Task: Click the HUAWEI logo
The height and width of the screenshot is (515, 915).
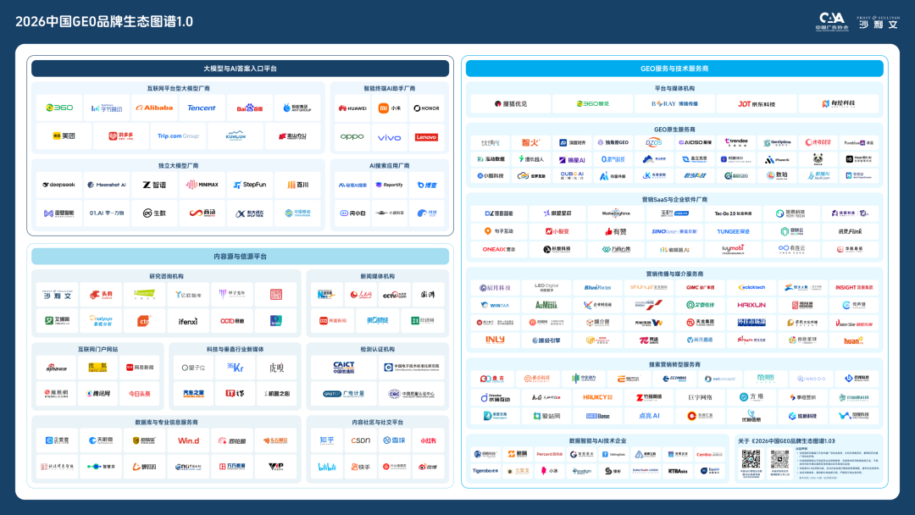Action: (x=352, y=108)
